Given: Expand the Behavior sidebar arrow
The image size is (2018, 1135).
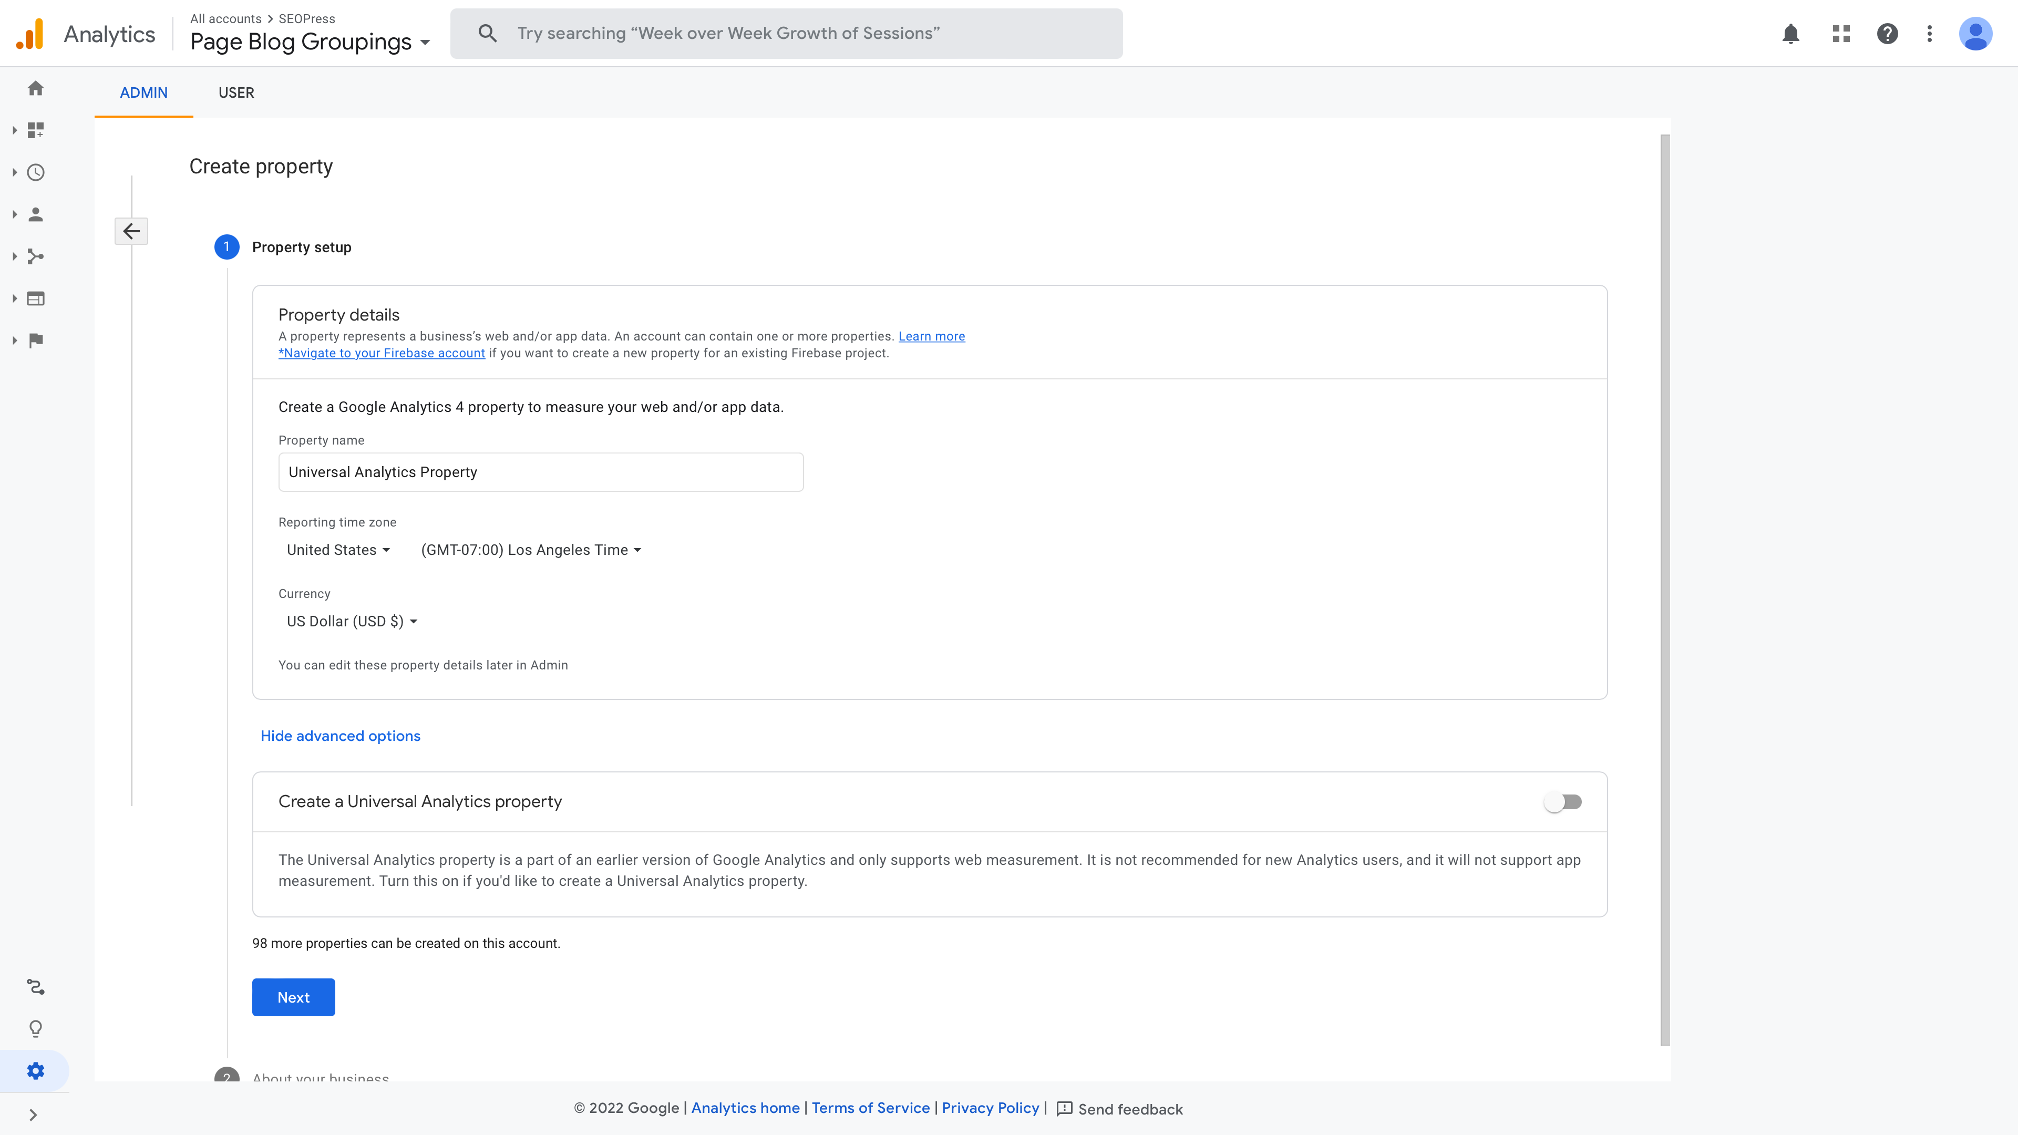Looking at the screenshot, I should pyautogui.click(x=14, y=298).
